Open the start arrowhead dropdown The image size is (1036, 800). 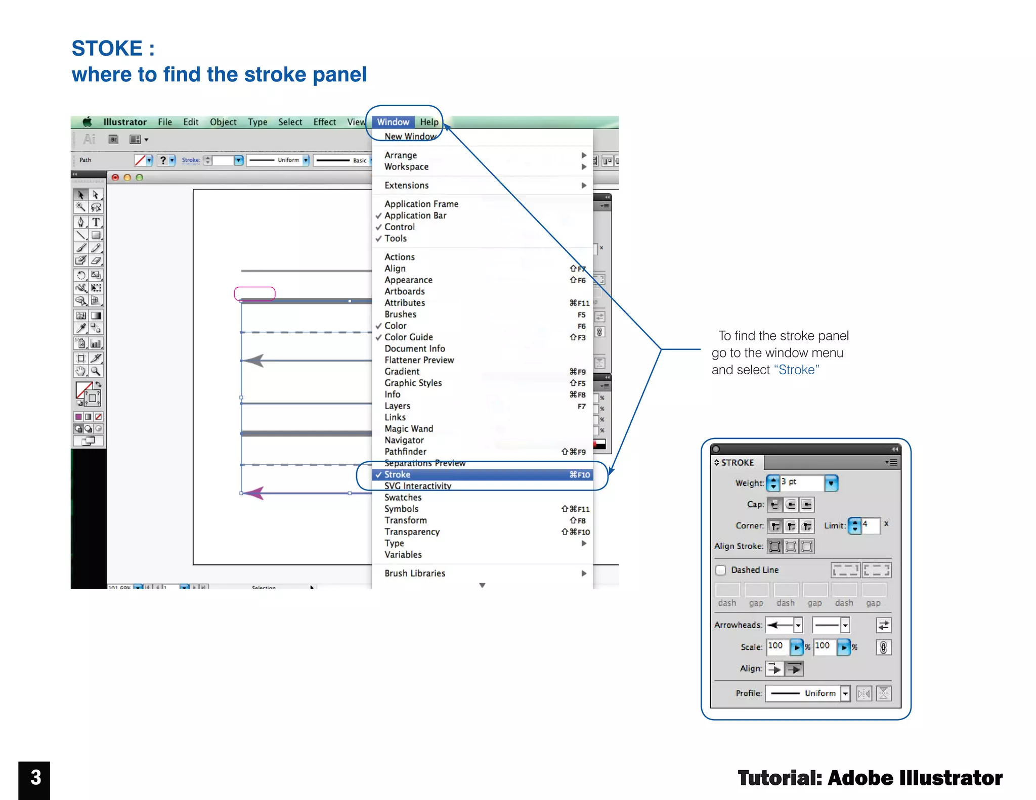pos(798,626)
